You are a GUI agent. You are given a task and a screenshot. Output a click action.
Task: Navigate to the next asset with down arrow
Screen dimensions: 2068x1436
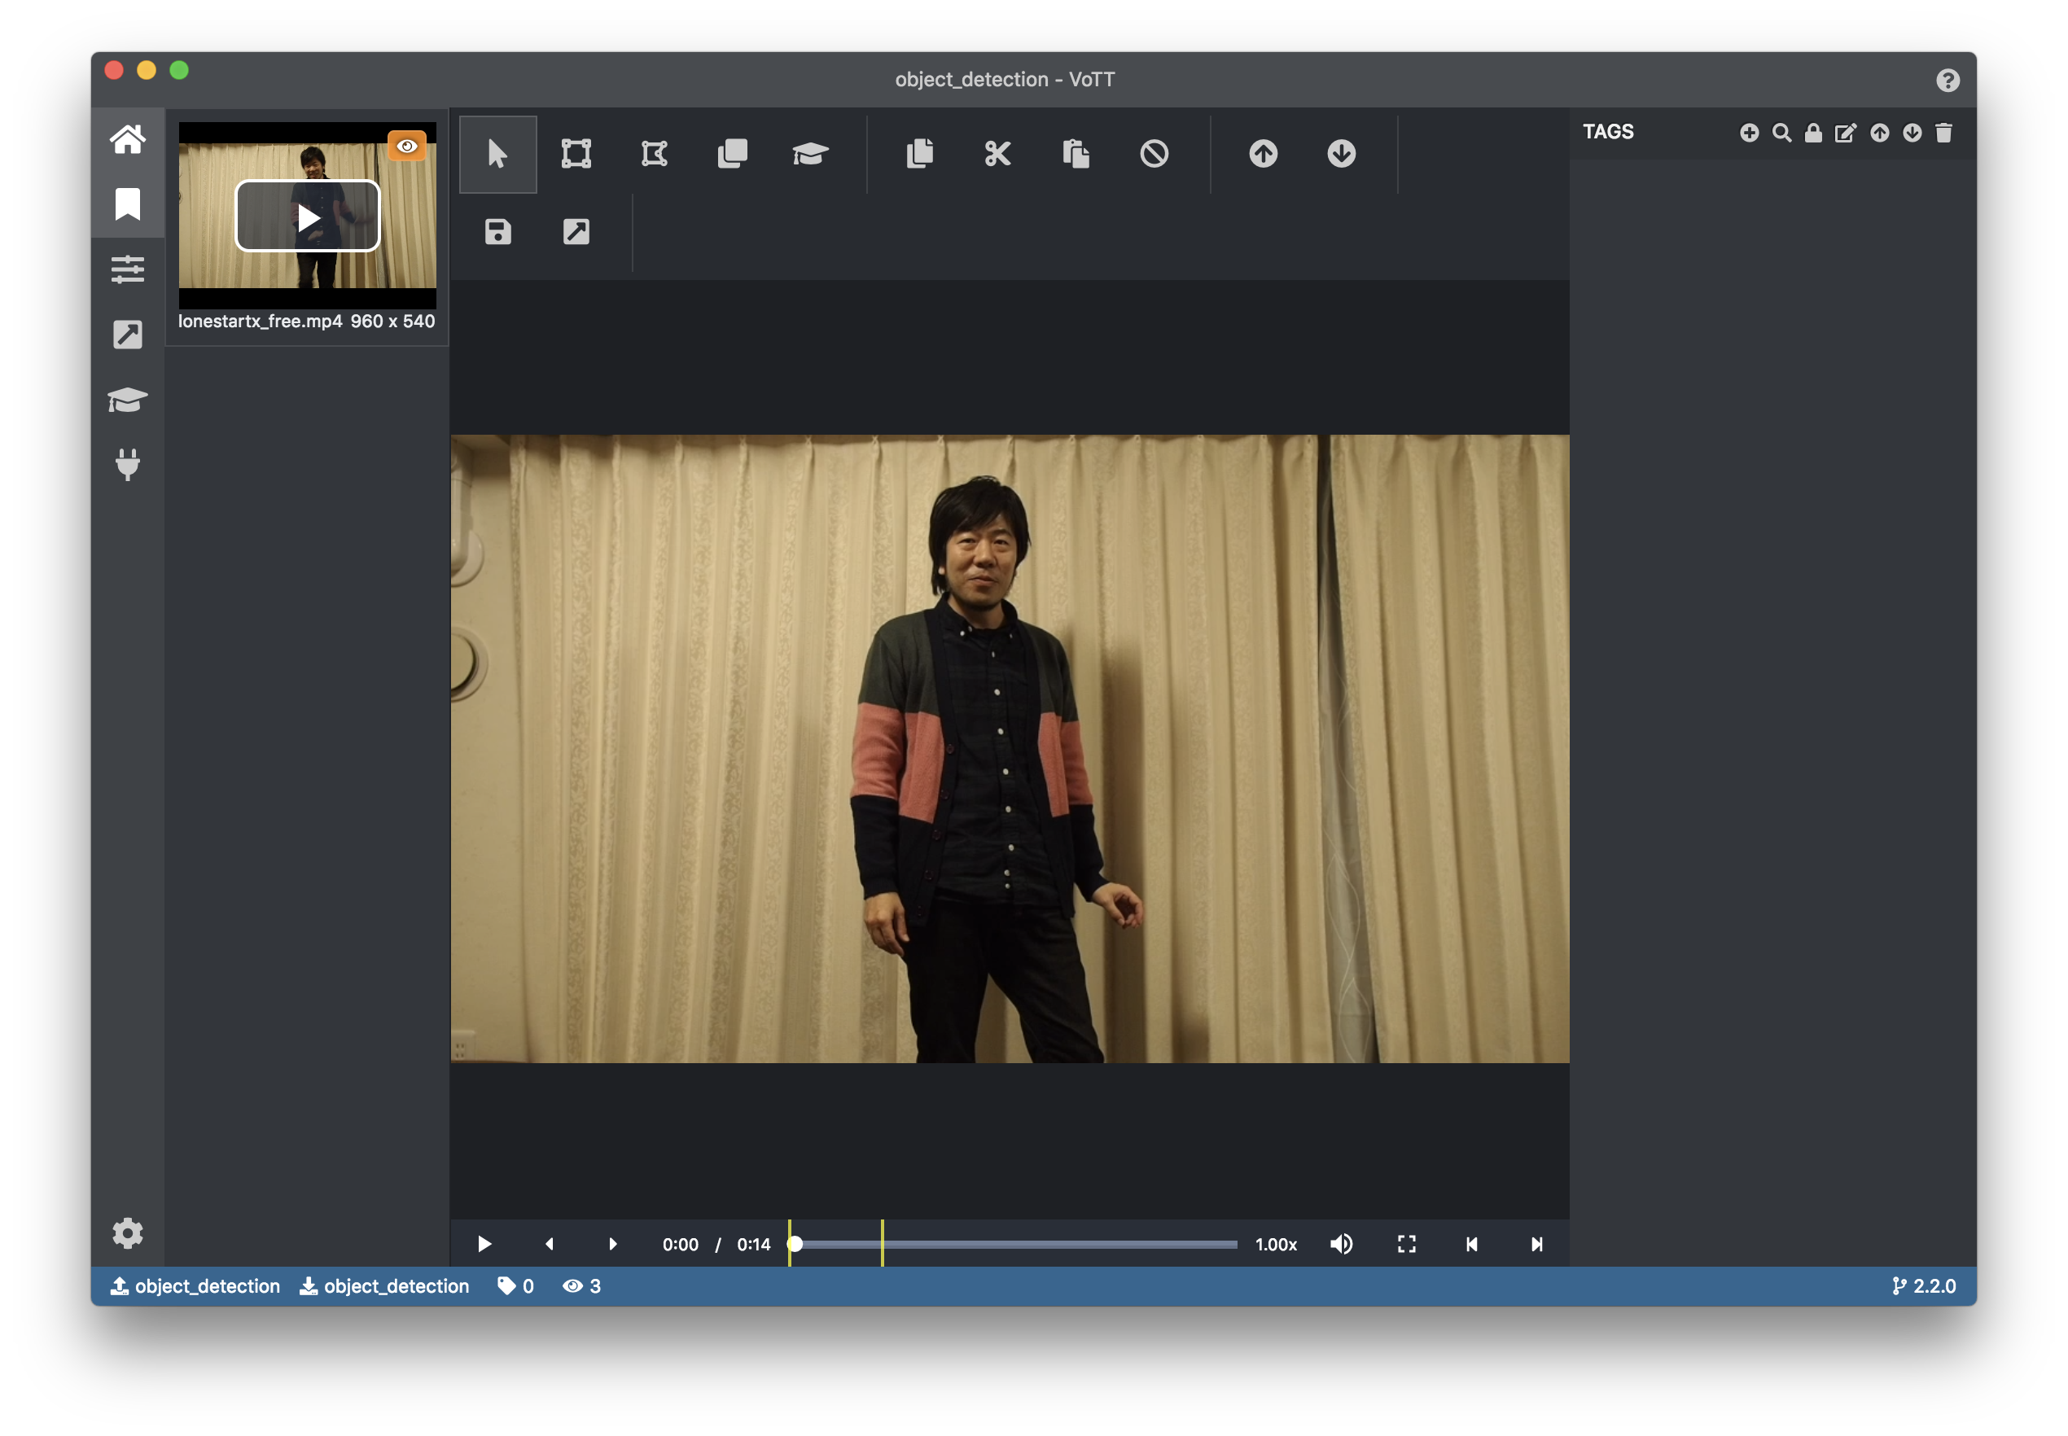coord(1340,154)
